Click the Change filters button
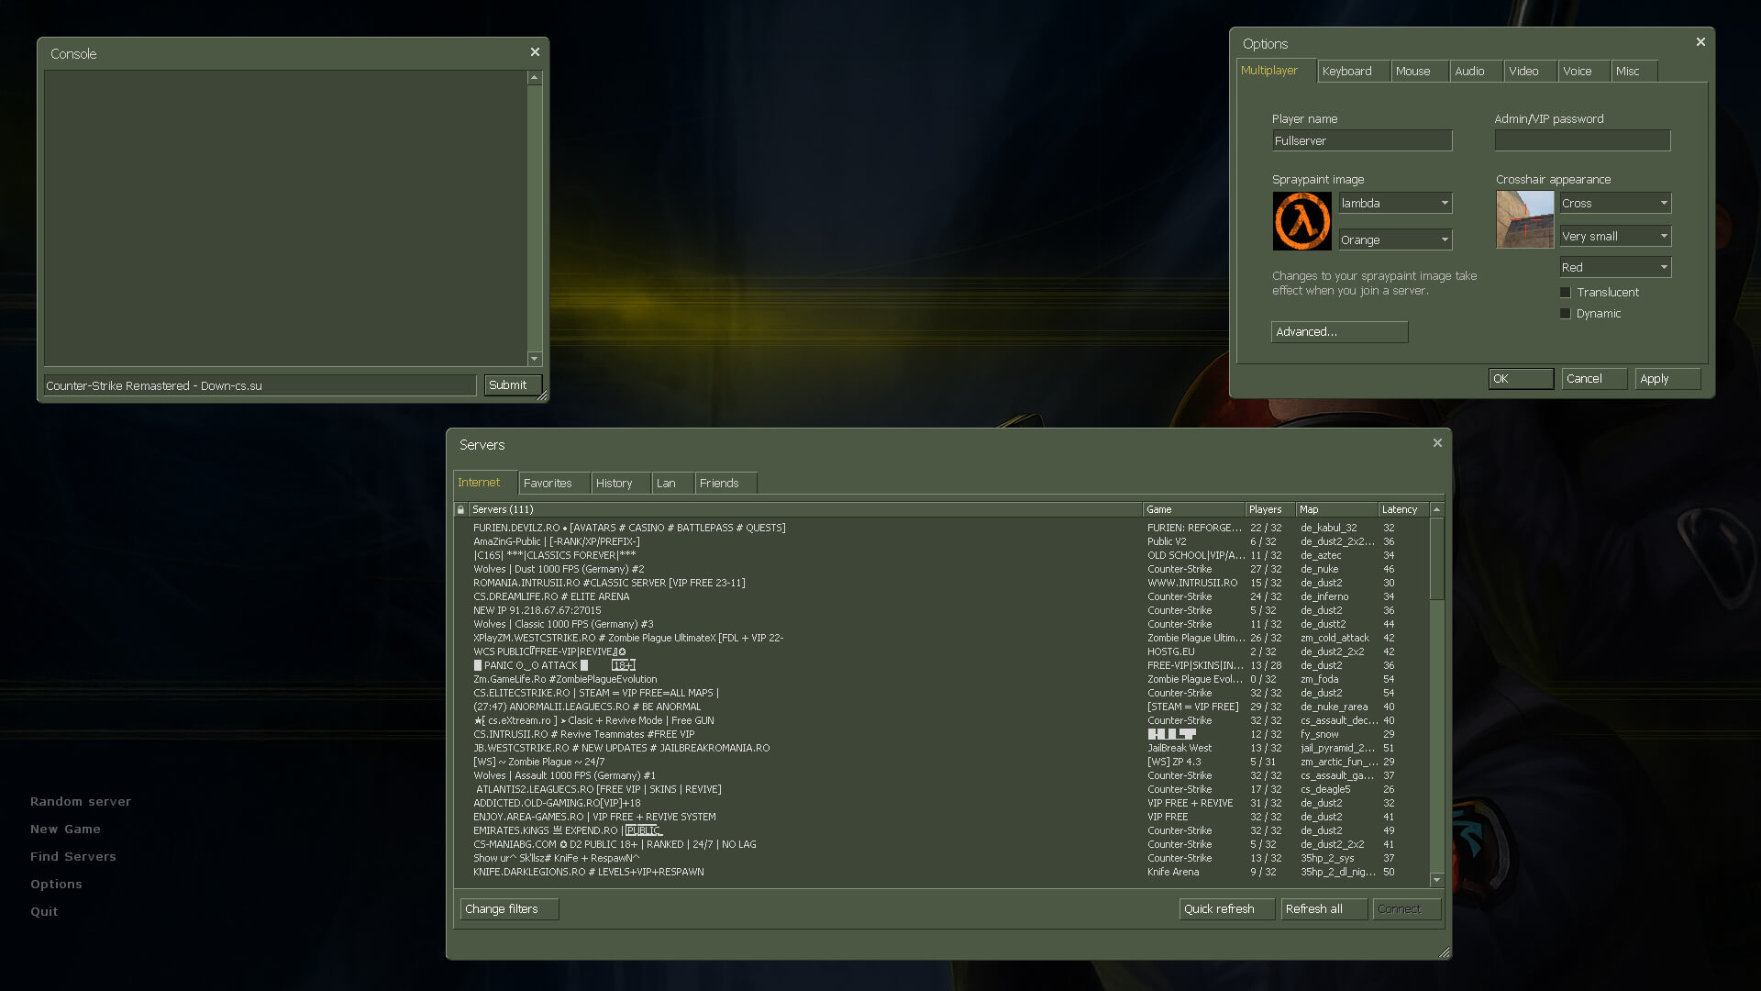This screenshot has width=1761, height=991. 509,909
